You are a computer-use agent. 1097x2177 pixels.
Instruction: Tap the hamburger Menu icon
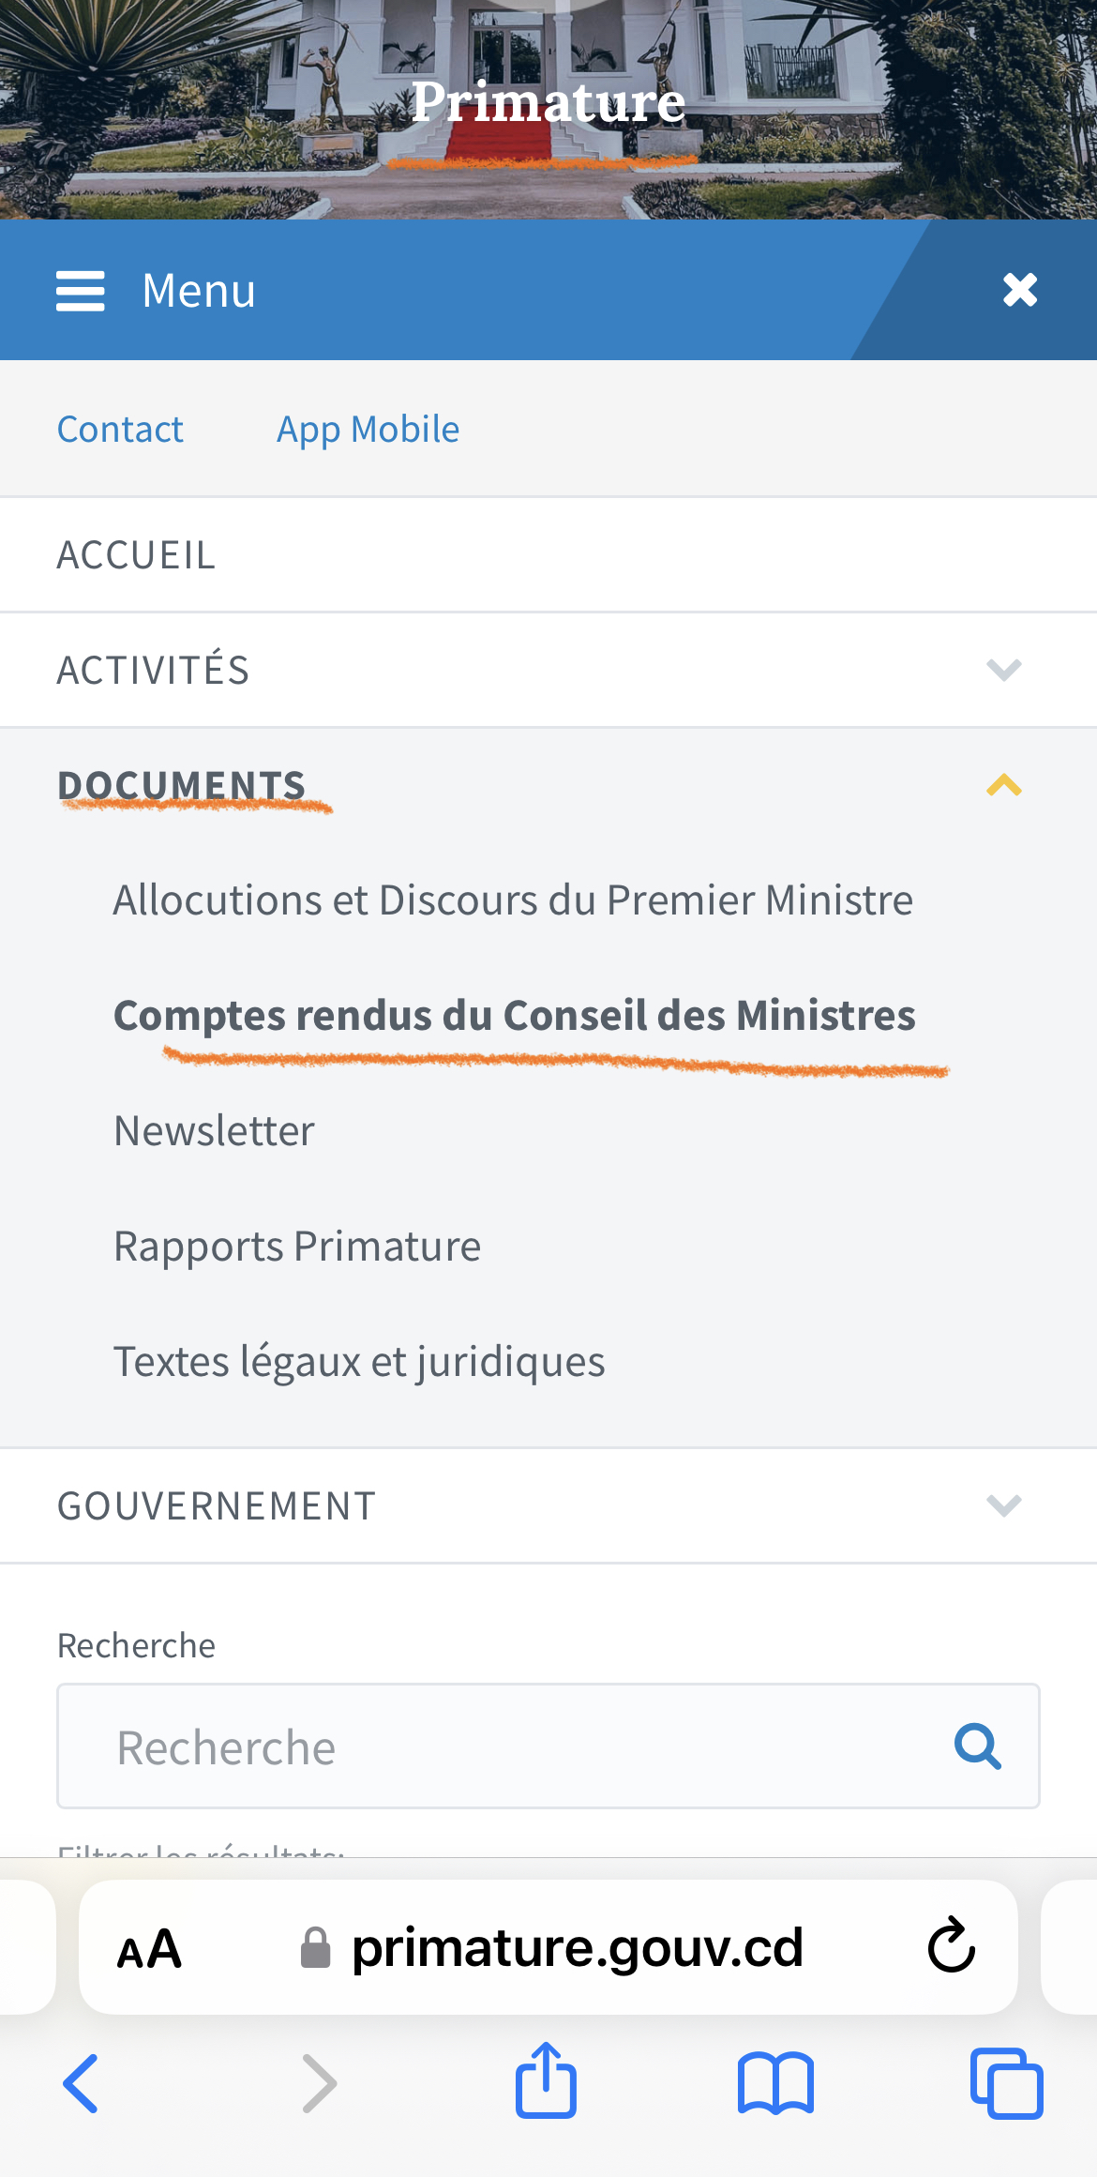click(81, 291)
